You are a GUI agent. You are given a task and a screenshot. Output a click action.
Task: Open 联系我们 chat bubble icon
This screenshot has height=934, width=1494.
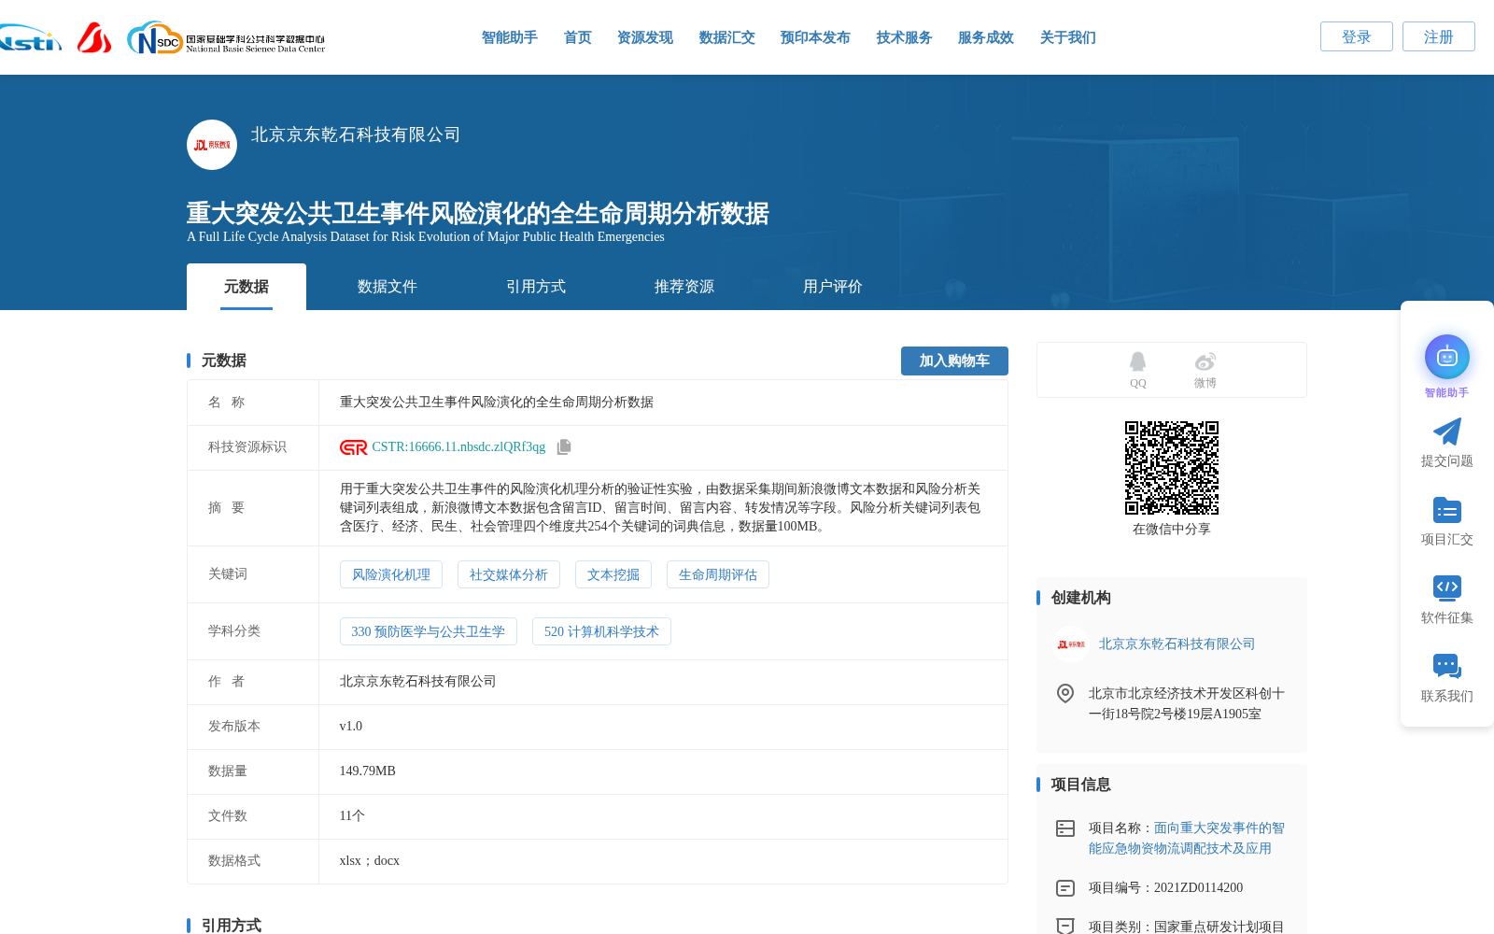1447,666
